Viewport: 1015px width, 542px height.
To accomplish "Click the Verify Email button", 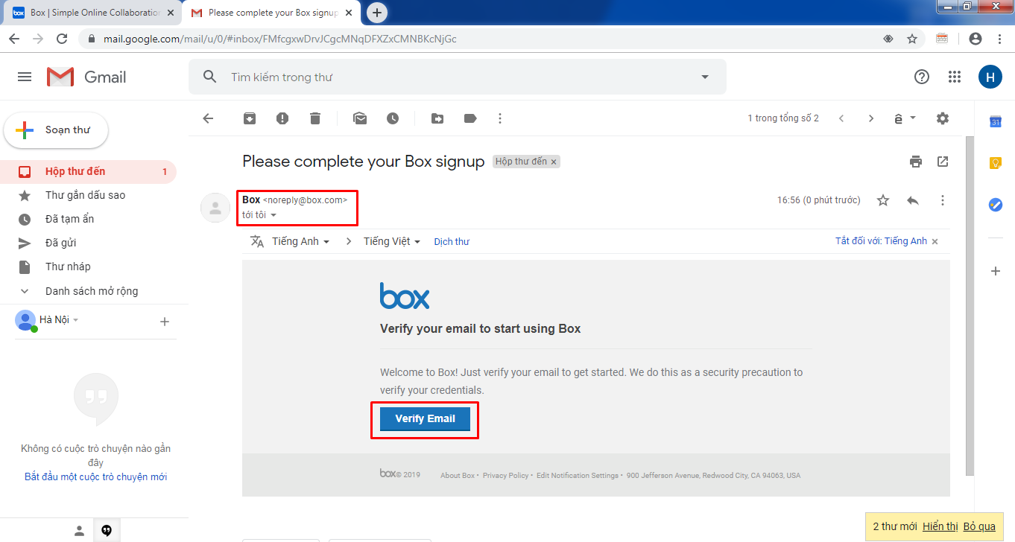I will pyautogui.click(x=425, y=418).
